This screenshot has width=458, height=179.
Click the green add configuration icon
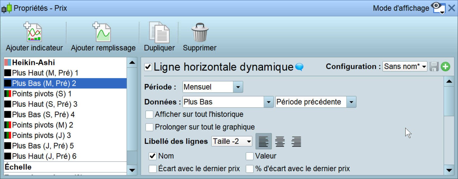(445, 67)
